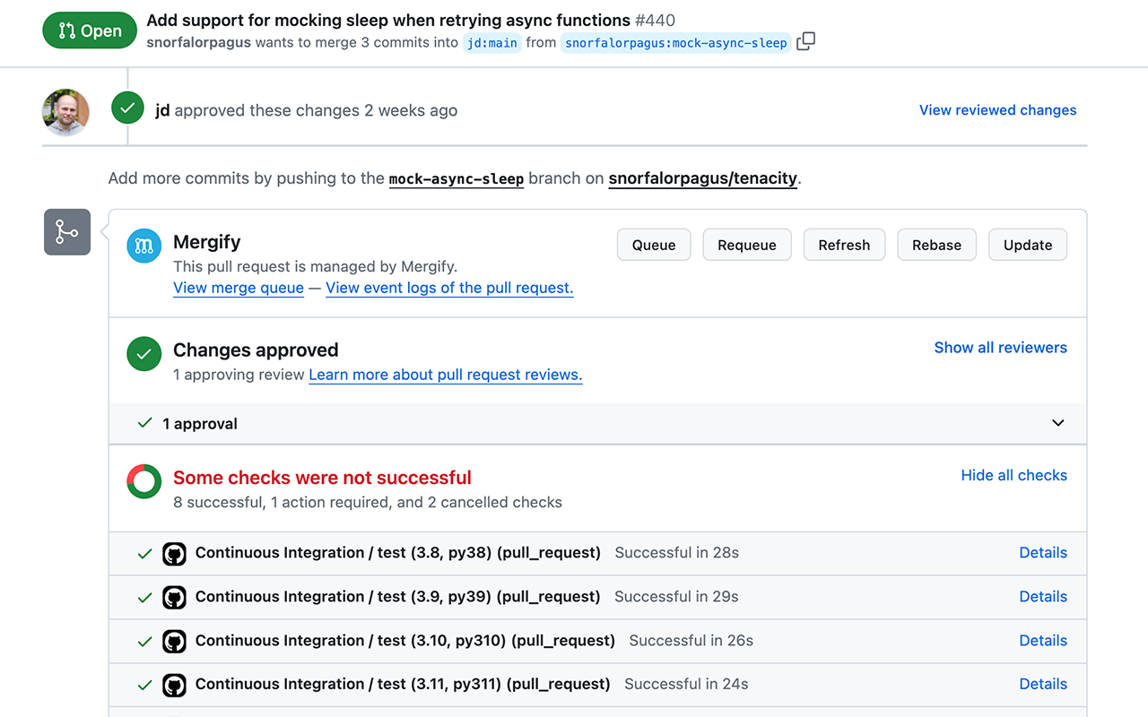Click the Mergify logo icon

(143, 246)
